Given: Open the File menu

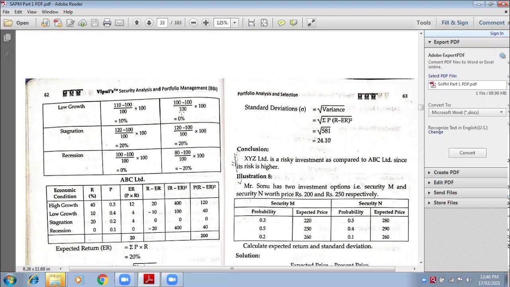Looking at the screenshot, I should (6, 12).
